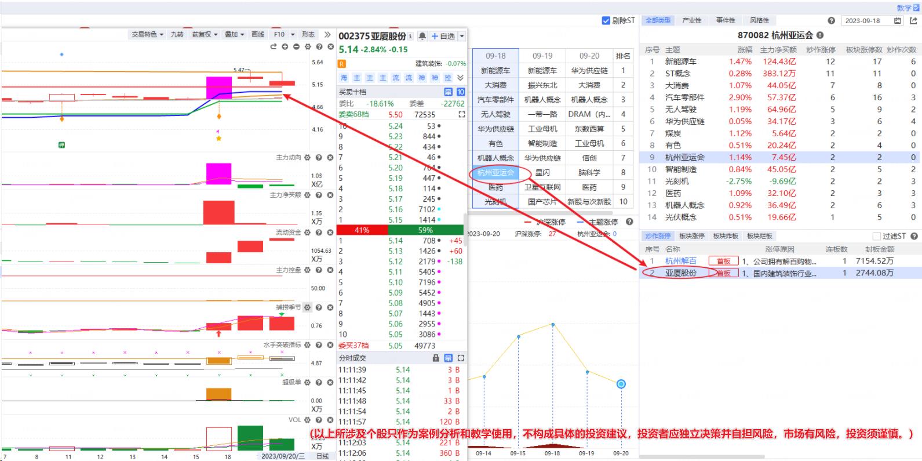The height and width of the screenshot is (461, 922).
Task: Toggle the 量 button in 买卖十档 header
Action: (x=448, y=92)
